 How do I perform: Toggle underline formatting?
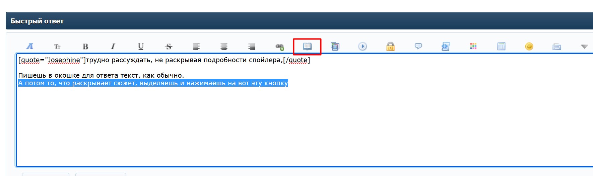pyautogui.click(x=141, y=47)
